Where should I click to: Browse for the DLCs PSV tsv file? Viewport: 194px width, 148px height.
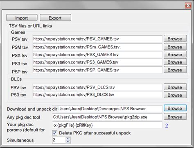coord(175,87)
